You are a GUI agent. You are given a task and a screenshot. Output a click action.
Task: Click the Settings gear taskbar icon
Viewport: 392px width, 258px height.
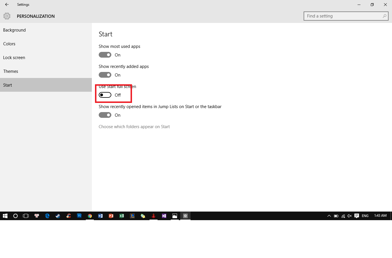coord(185,216)
